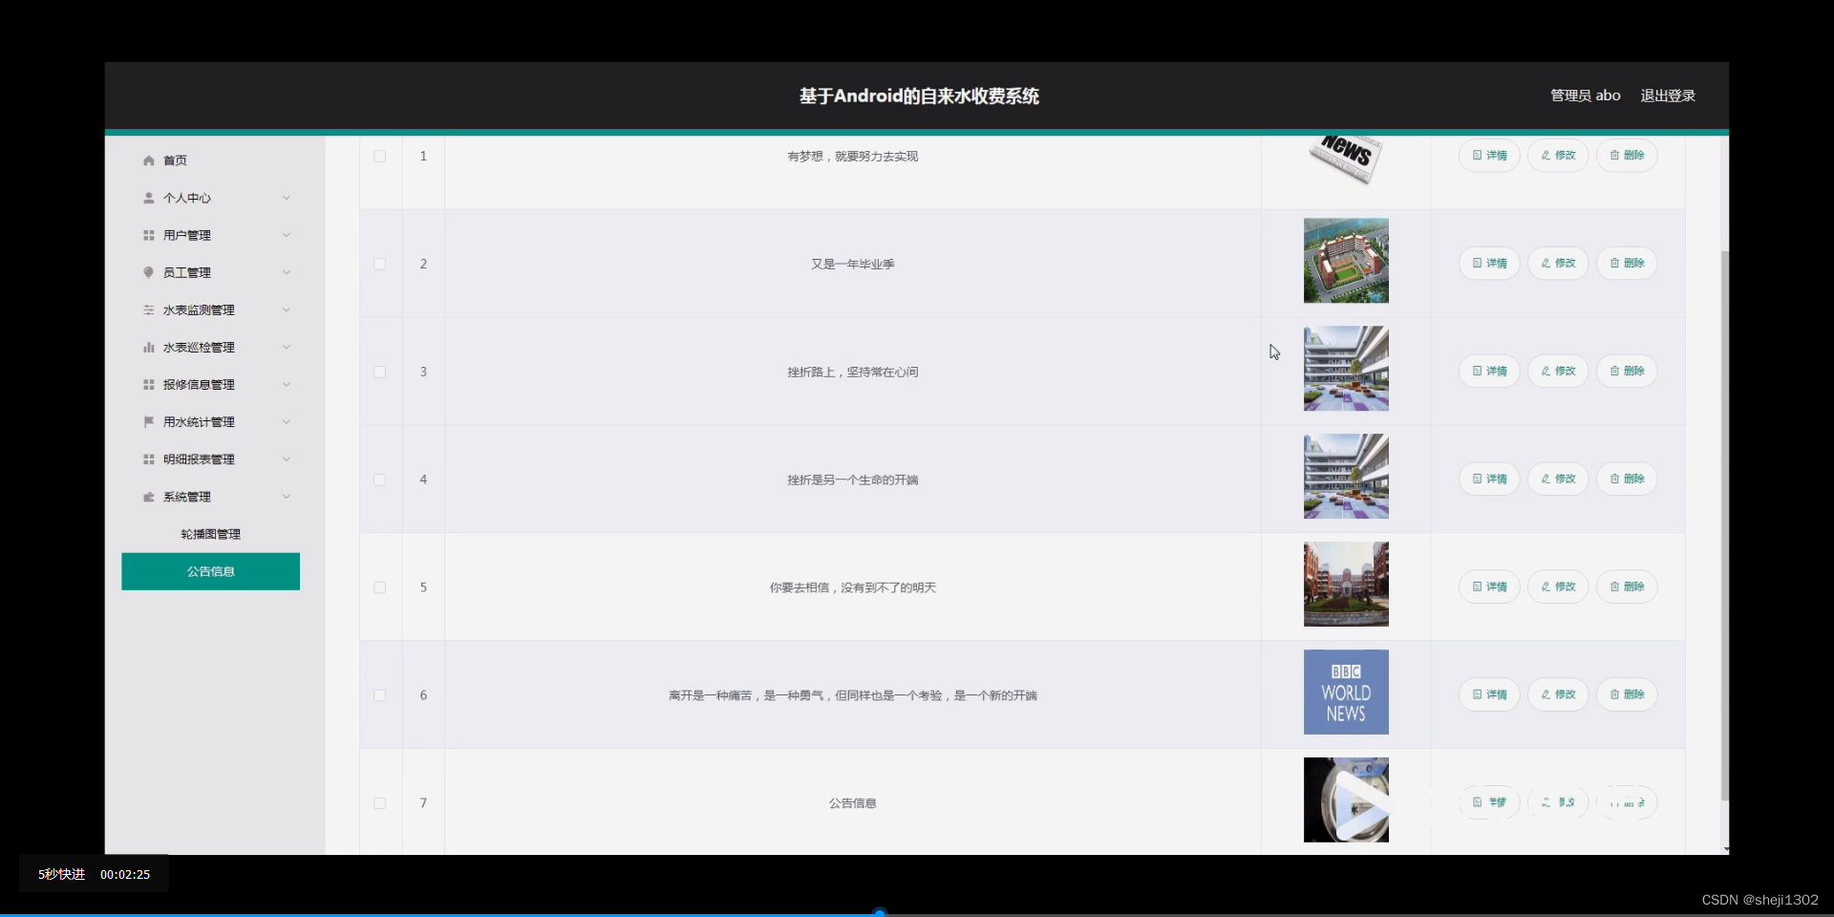Click 退出登录 to log out
1834x917 pixels.
pos(1668,95)
